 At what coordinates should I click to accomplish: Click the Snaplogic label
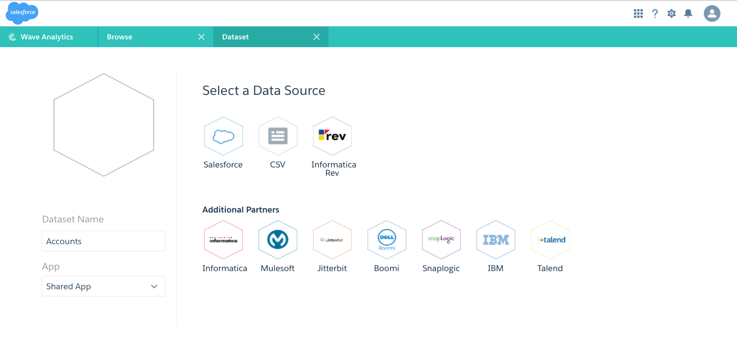pyautogui.click(x=441, y=269)
